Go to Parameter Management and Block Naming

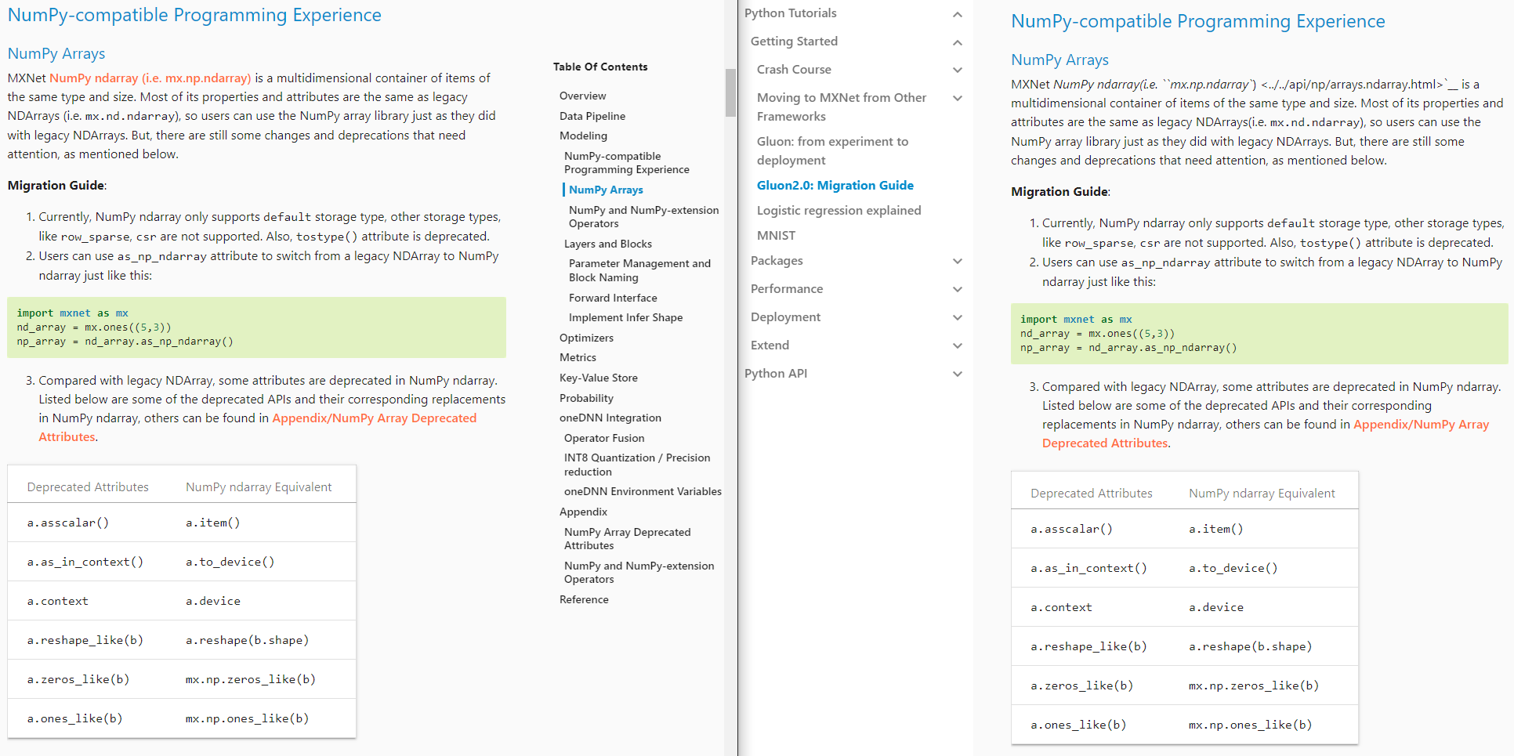(x=639, y=271)
